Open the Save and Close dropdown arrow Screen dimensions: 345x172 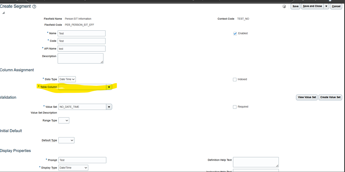[327, 6]
